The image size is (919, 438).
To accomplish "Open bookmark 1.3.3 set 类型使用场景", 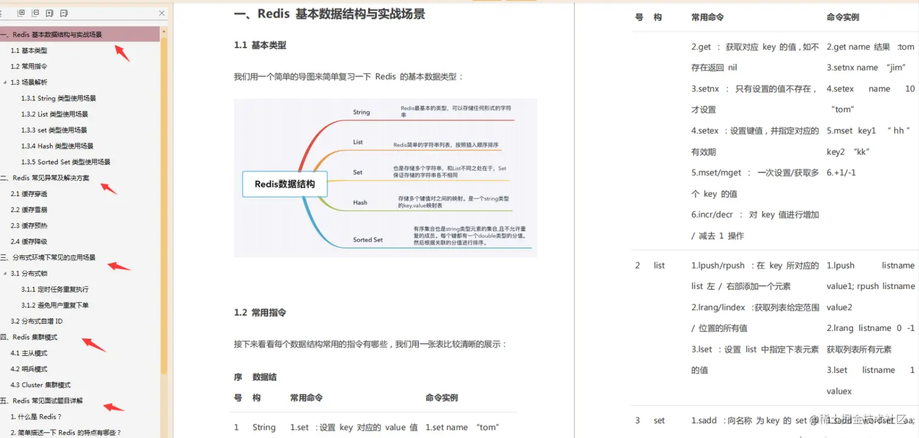I will tap(54, 130).
